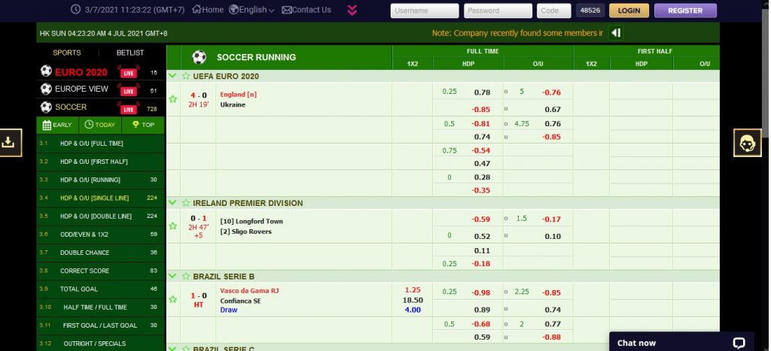Select England handicap odds 0.78

coord(482,92)
